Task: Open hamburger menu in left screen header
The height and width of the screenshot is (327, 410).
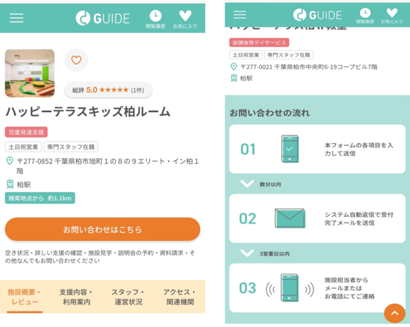Action: point(16,18)
